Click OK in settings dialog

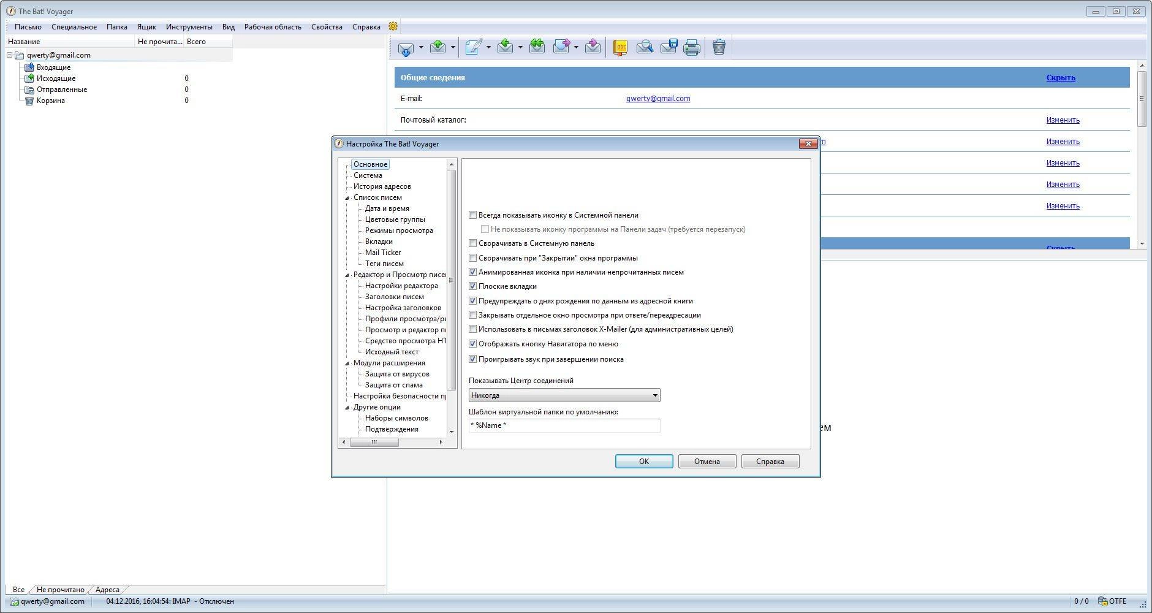click(644, 462)
